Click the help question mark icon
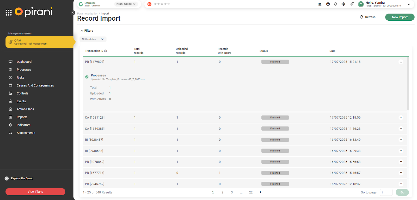The height and width of the screenshot is (200, 417). (328, 4)
